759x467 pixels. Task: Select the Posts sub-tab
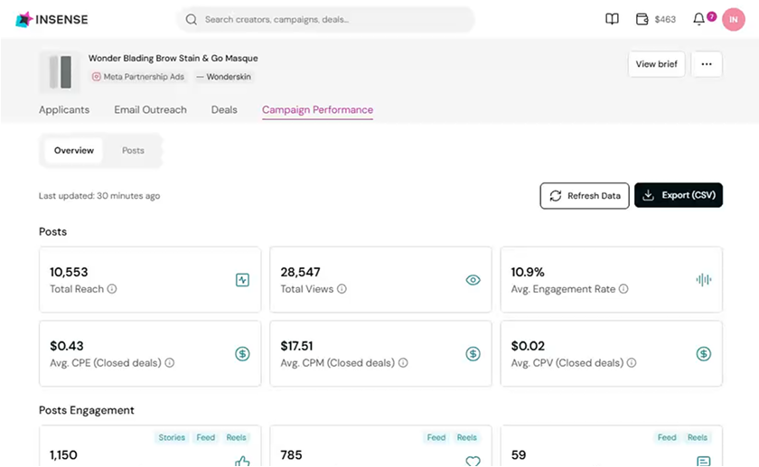(133, 151)
